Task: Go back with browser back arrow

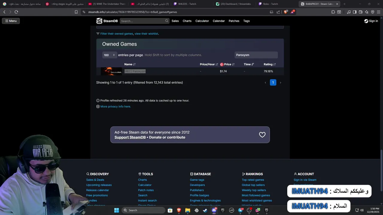Action: 4,12
